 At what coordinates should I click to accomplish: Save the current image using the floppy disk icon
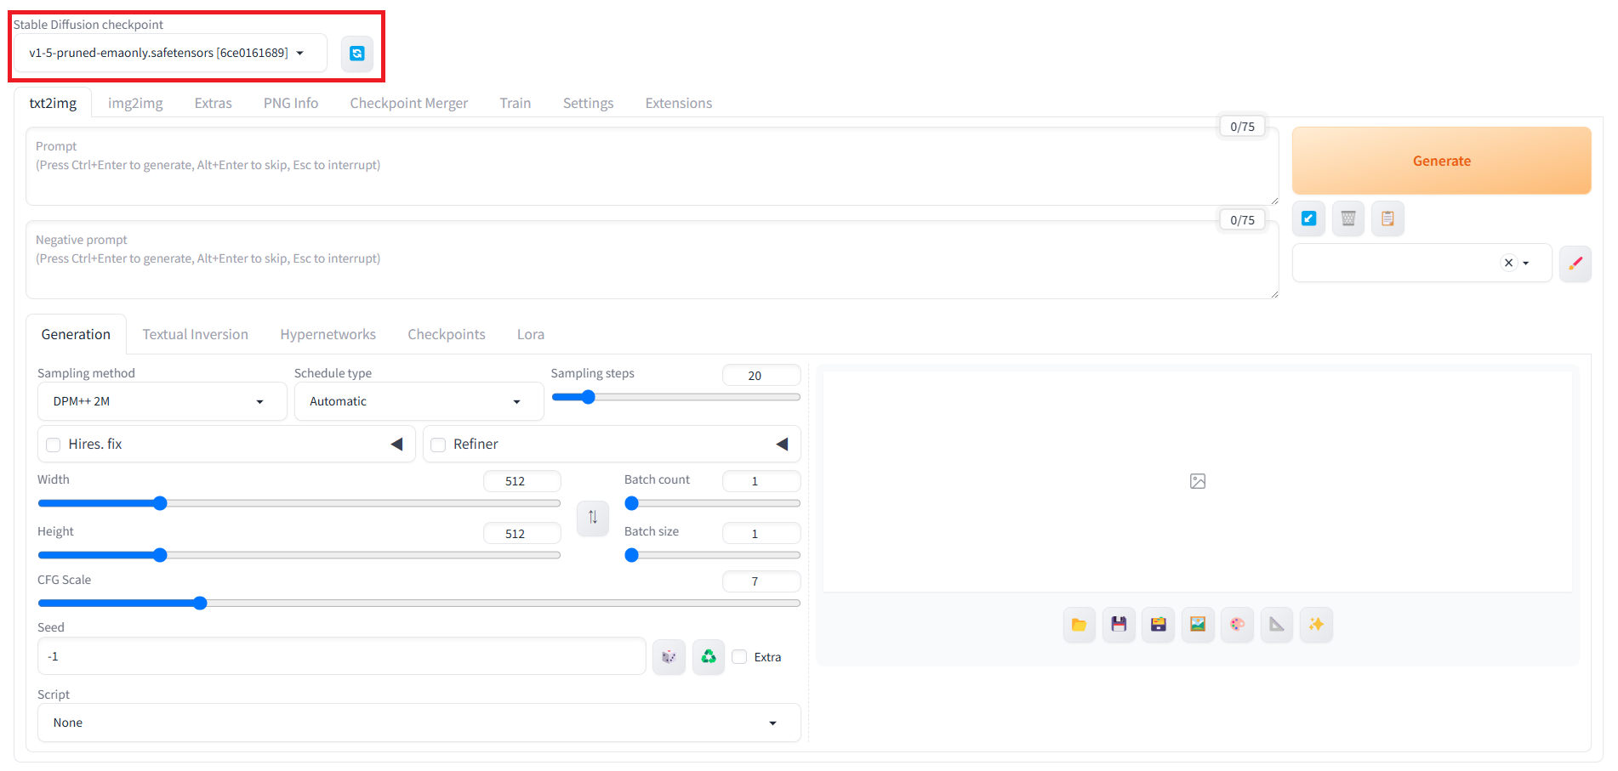point(1119,625)
